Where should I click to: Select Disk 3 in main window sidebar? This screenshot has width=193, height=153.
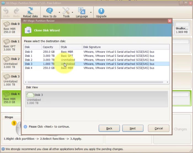12,80
